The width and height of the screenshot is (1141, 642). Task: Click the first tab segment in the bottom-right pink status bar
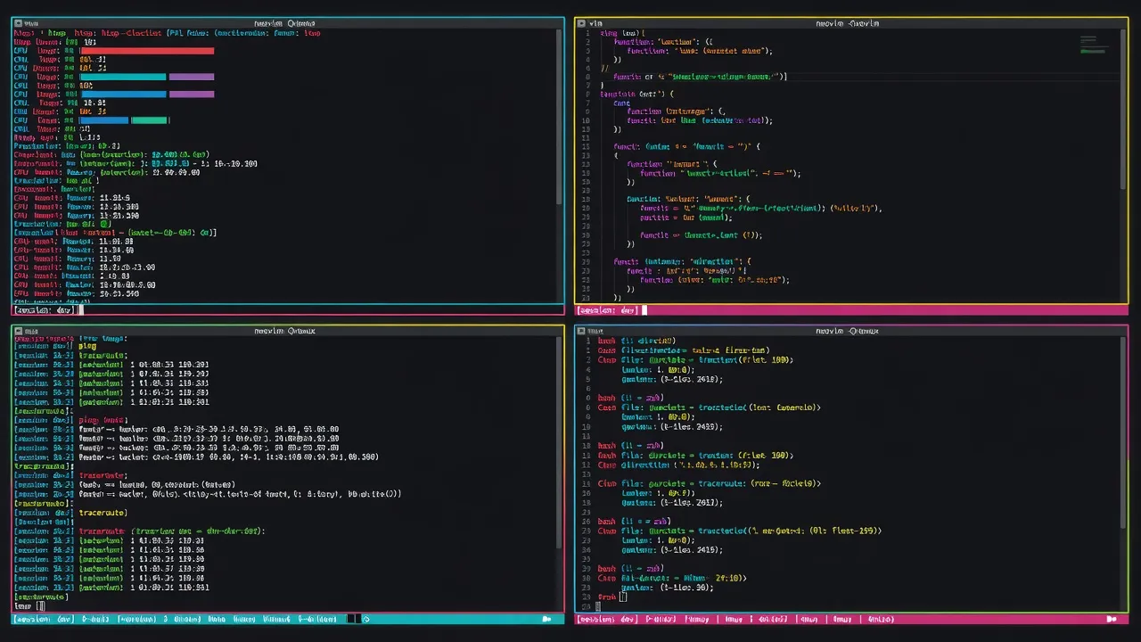click(x=606, y=619)
